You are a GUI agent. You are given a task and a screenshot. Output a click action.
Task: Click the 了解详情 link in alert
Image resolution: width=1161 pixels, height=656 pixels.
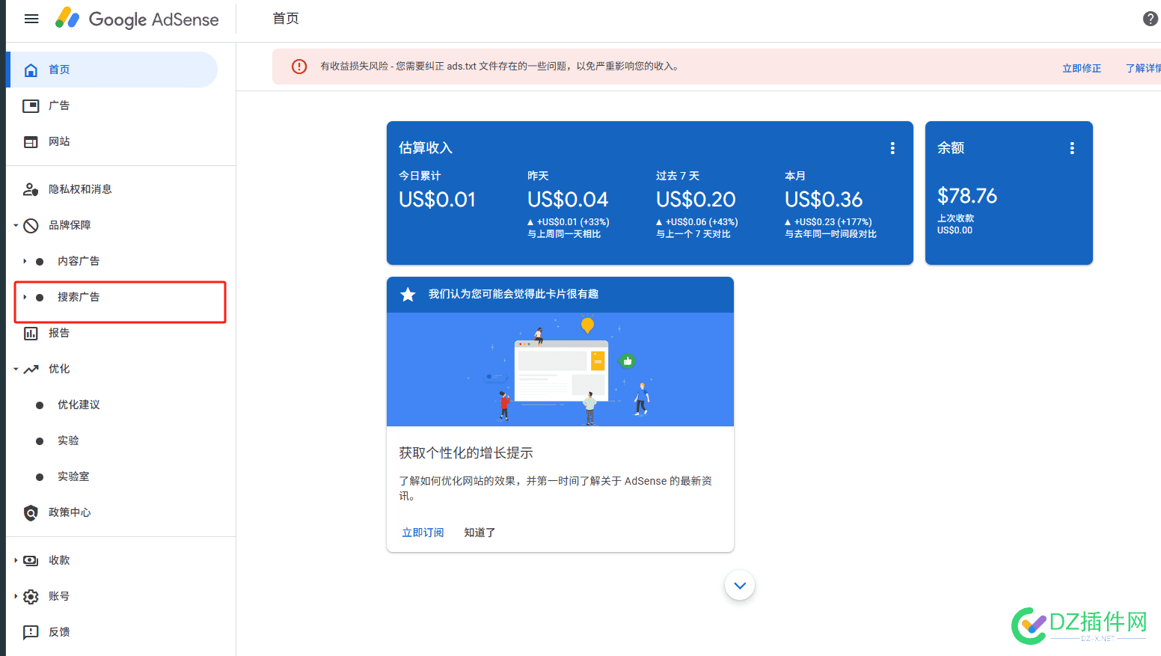click(1143, 68)
